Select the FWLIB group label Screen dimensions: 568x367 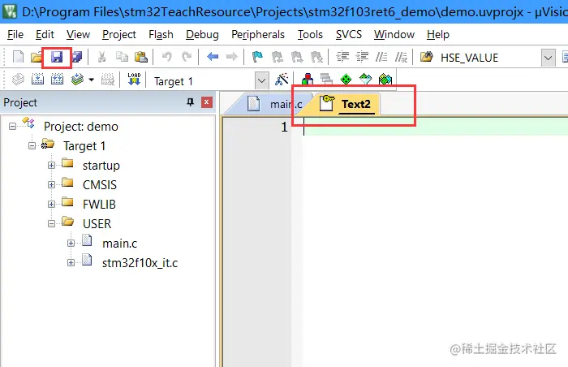point(99,204)
